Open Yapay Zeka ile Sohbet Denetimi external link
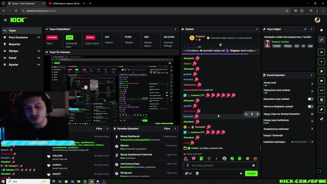This screenshot has height=184, width=327. 312,114
